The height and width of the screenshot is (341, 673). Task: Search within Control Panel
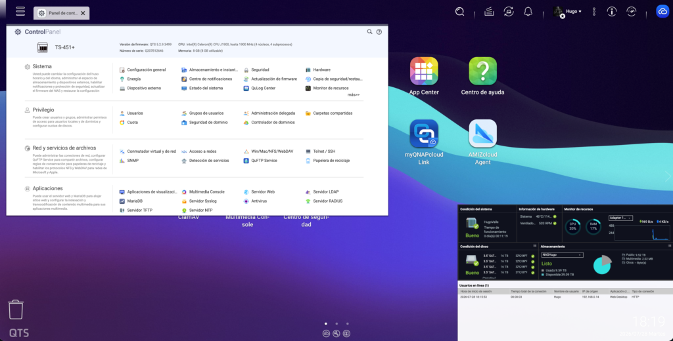click(369, 31)
